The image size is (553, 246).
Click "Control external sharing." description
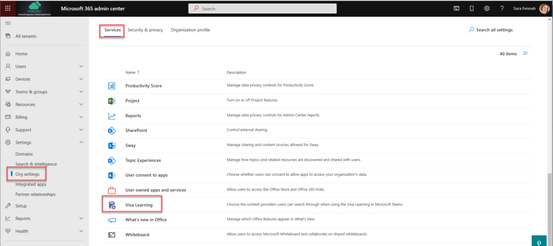[x=247, y=130]
